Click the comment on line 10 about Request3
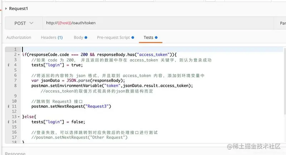286x155 pixels. tap(57, 101)
